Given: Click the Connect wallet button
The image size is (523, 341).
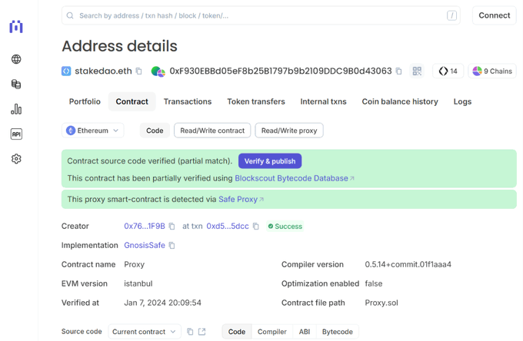Looking at the screenshot, I should click(x=494, y=15).
